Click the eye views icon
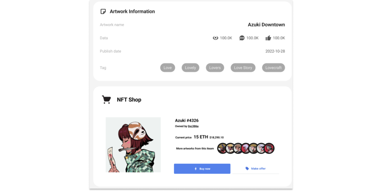The width and height of the screenshot is (382, 191). pyautogui.click(x=215, y=38)
